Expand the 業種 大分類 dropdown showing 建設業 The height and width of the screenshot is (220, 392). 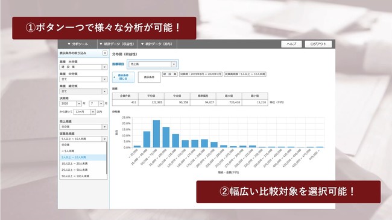(x=83, y=67)
